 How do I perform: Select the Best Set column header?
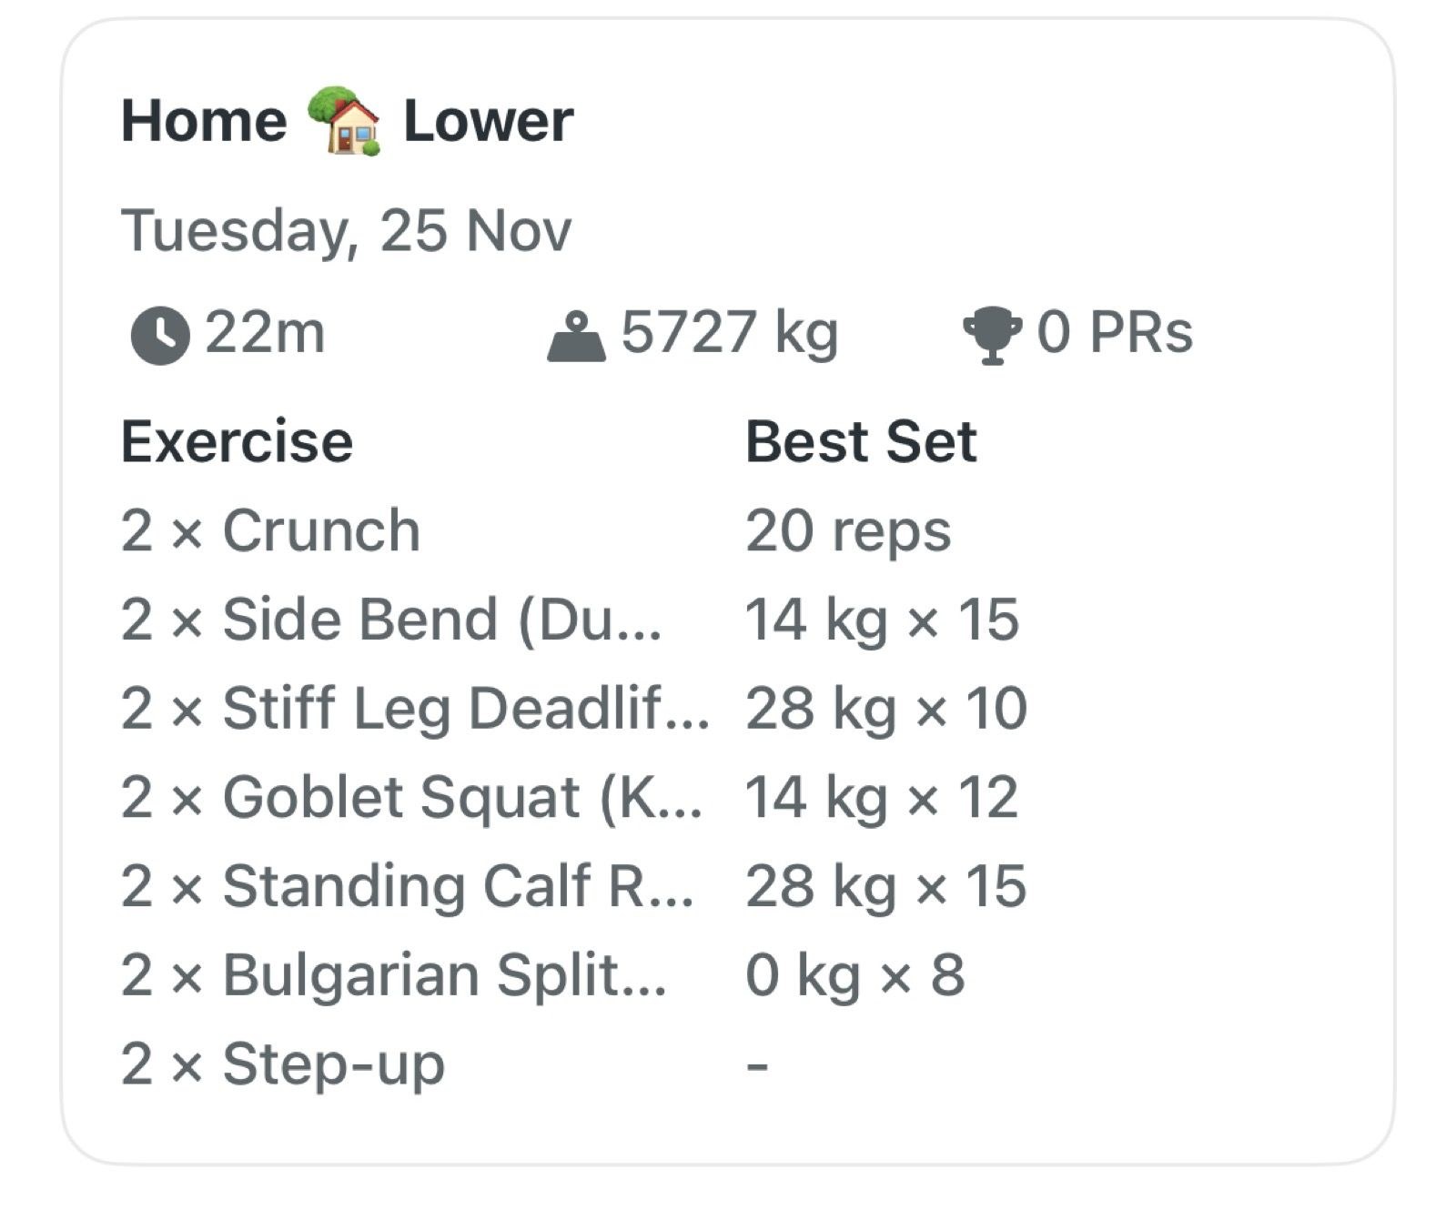tap(862, 440)
